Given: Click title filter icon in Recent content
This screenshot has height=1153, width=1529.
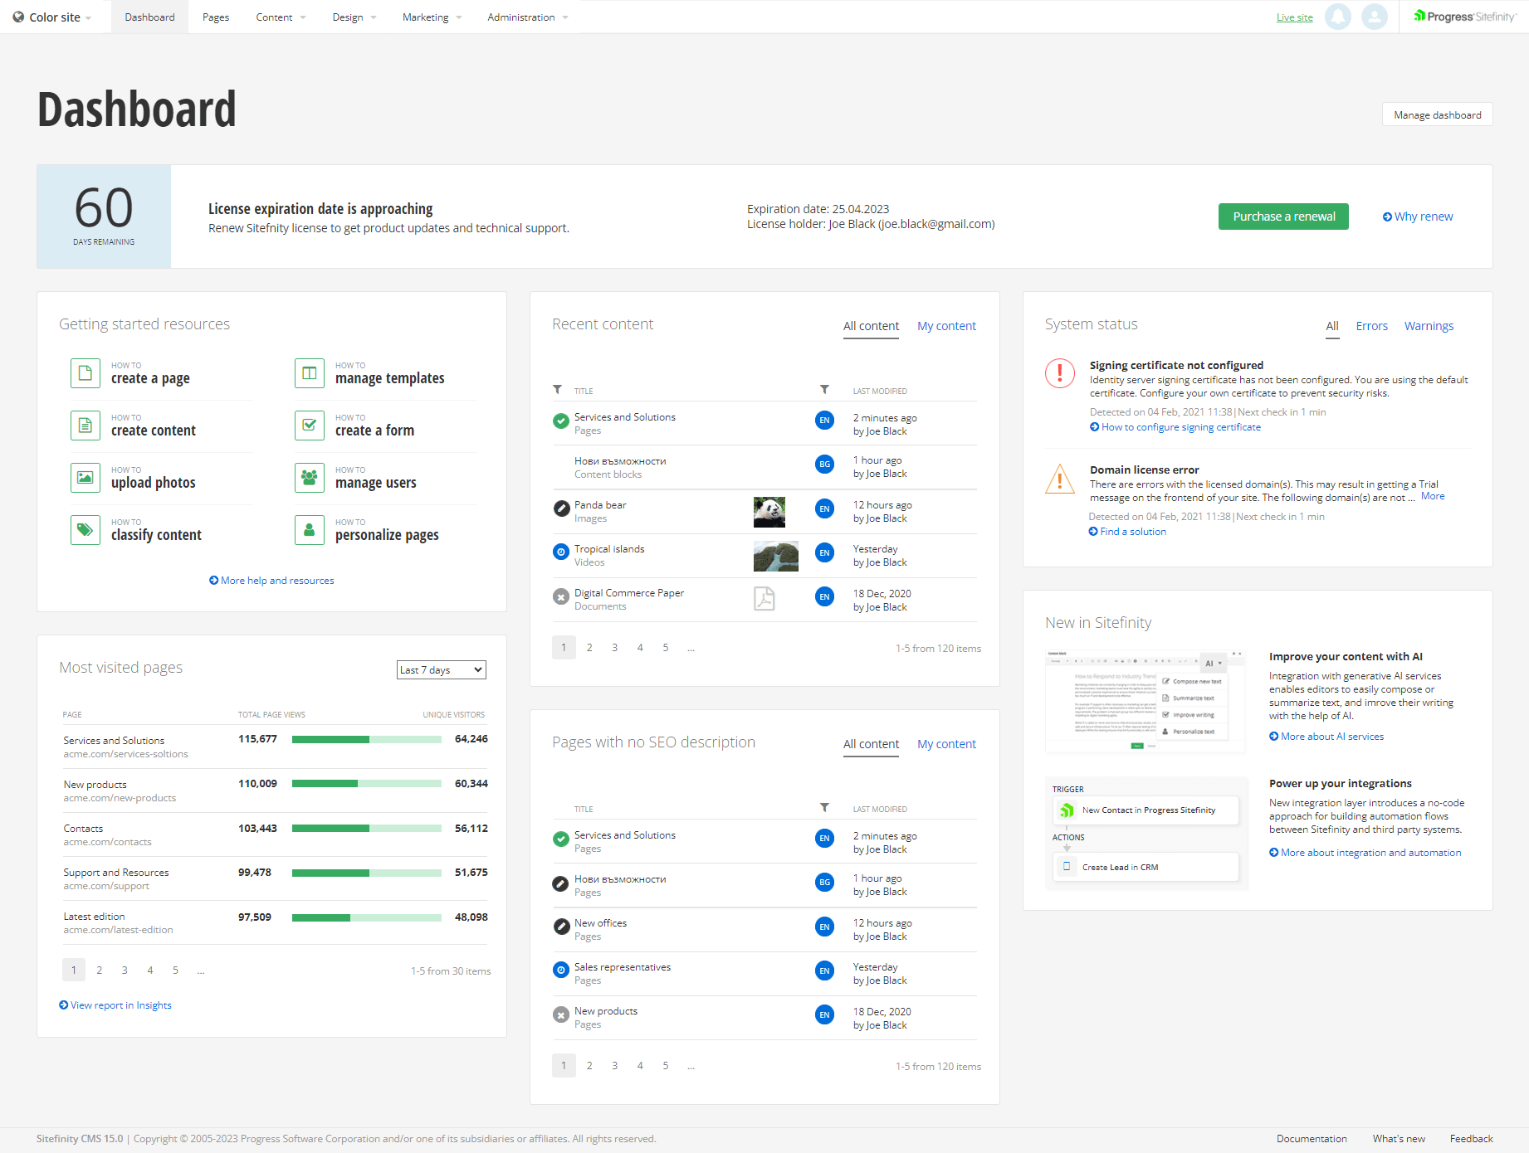Looking at the screenshot, I should [x=558, y=390].
